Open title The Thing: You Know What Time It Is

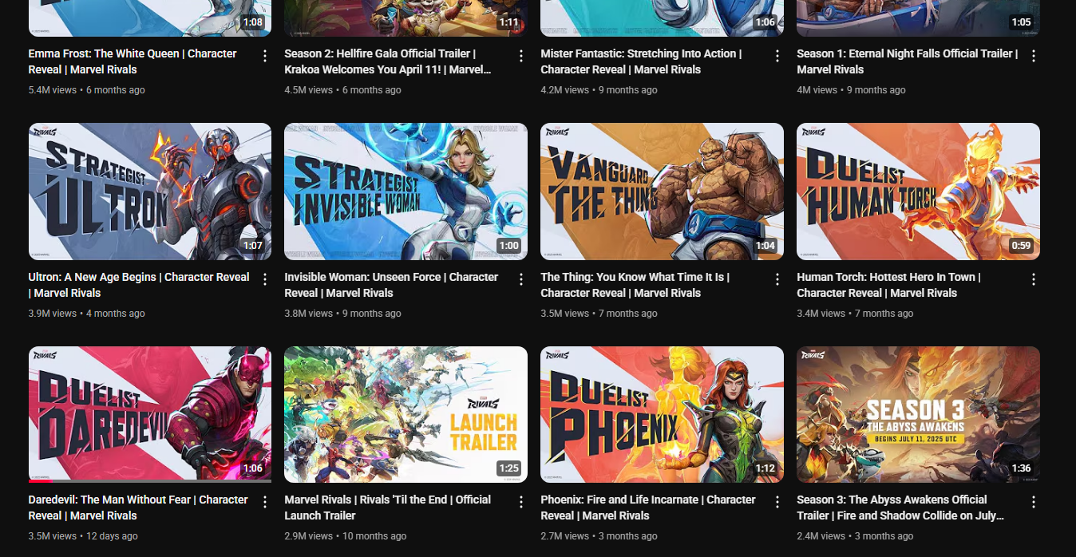(x=635, y=285)
